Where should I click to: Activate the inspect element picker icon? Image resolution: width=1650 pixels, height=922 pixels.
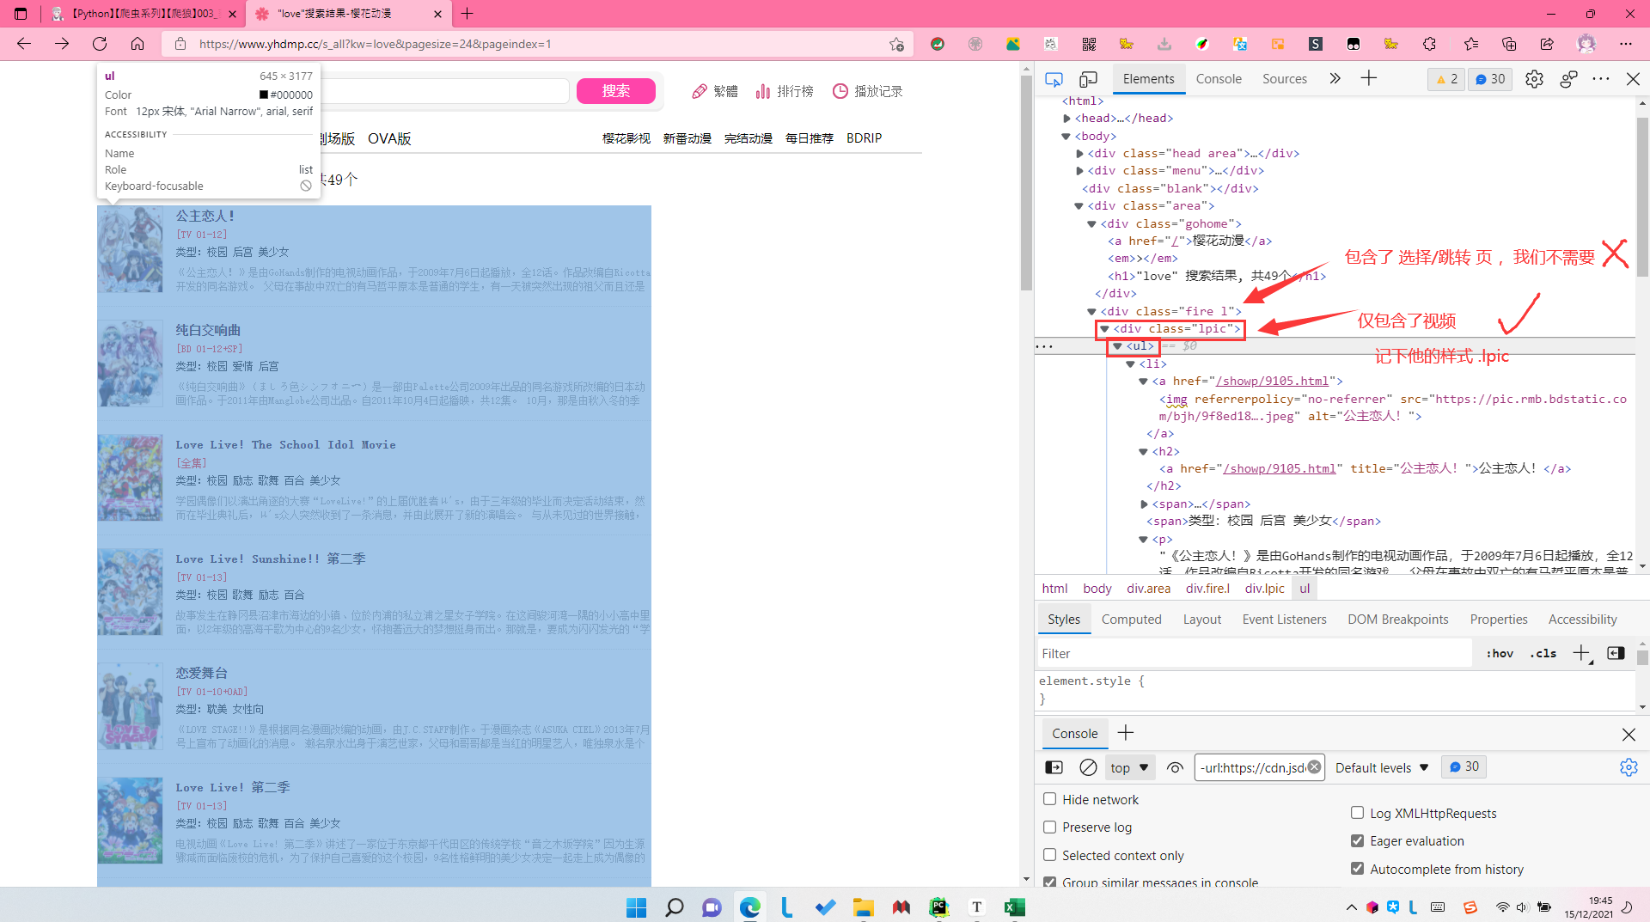click(1054, 79)
